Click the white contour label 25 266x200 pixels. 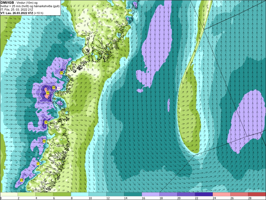pyautogui.click(x=59, y=88)
